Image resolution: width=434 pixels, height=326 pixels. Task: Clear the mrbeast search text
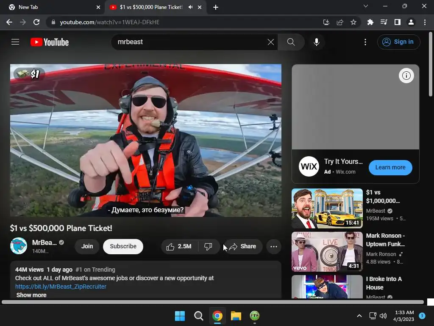(271, 42)
